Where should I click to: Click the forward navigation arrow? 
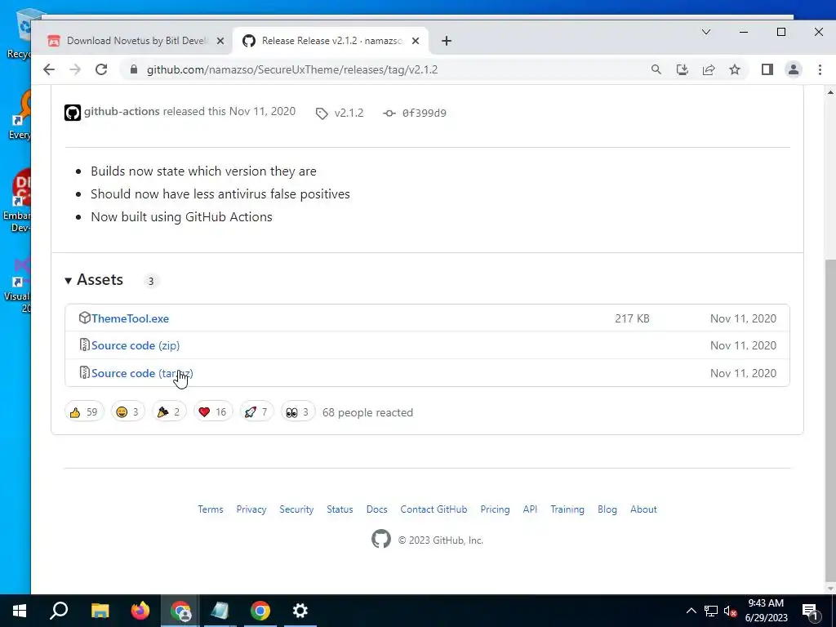pyautogui.click(x=75, y=70)
